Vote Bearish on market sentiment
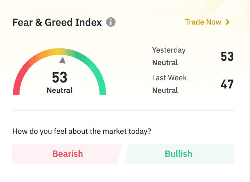This screenshot has height=182, width=250. click(67, 154)
